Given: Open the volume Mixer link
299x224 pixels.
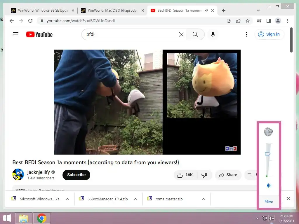Looking at the screenshot, I should (x=269, y=201).
